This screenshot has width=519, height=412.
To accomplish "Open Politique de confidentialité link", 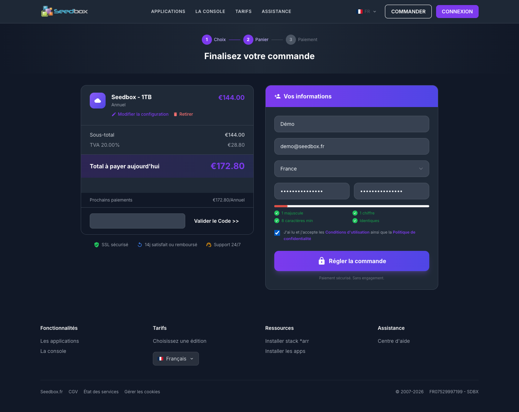I will pos(404,232).
